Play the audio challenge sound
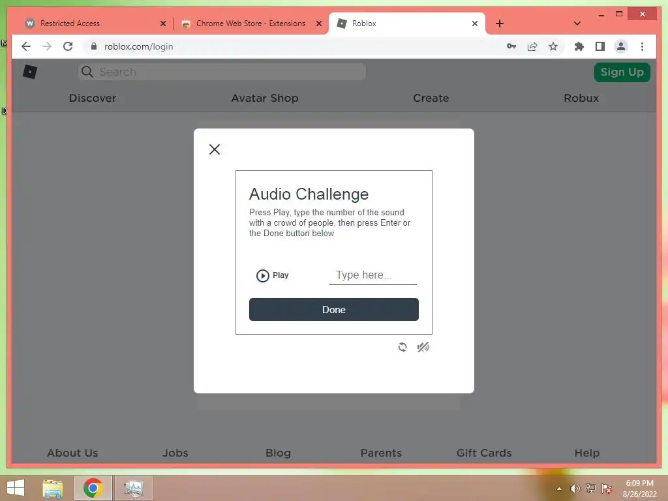Screen dimensions: 668x501 point(272,275)
